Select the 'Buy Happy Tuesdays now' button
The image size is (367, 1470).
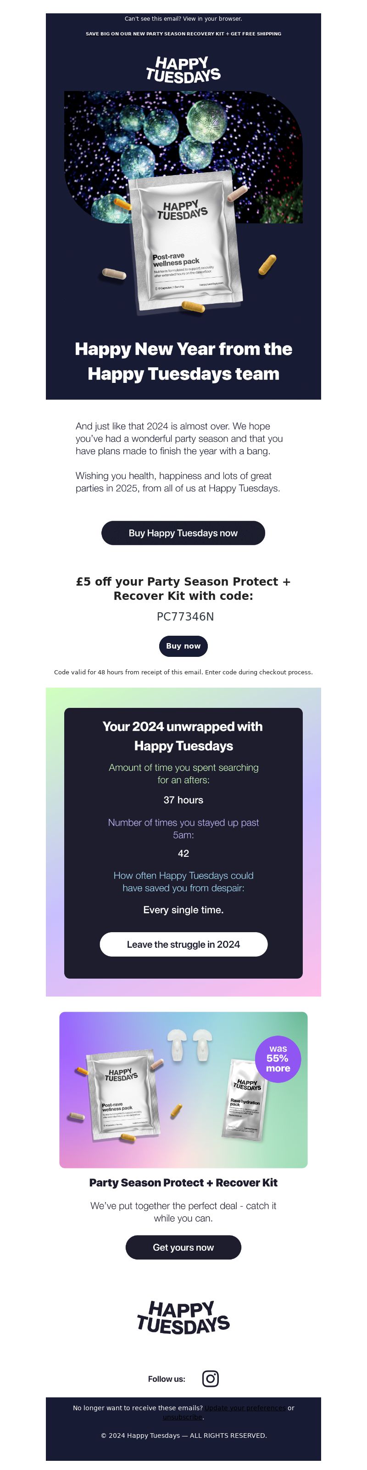click(183, 532)
